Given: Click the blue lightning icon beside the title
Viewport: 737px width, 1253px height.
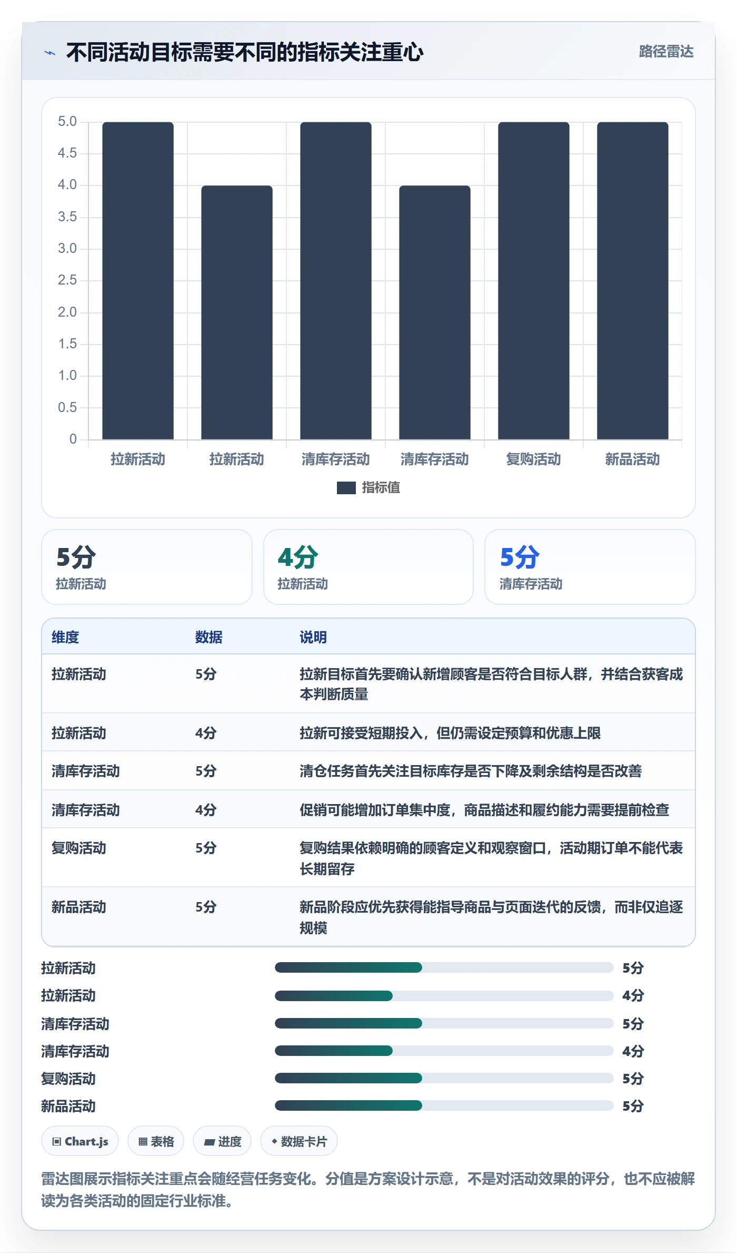Looking at the screenshot, I should pos(50,53).
